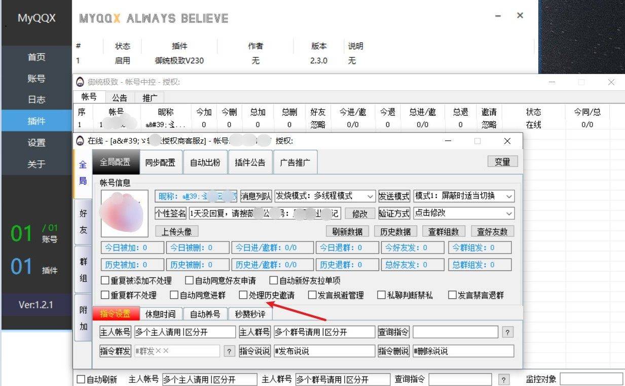Open the 休息时间 tab

click(x=160, y=314)
